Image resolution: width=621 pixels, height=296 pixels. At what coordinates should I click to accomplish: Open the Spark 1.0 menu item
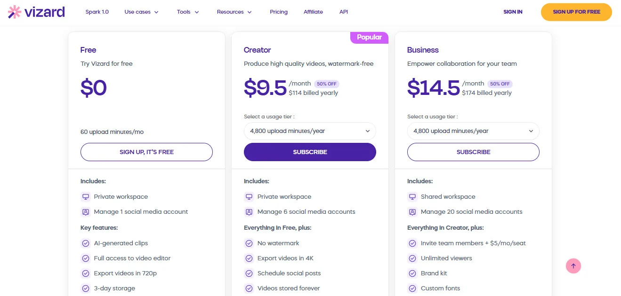[97, 12]
